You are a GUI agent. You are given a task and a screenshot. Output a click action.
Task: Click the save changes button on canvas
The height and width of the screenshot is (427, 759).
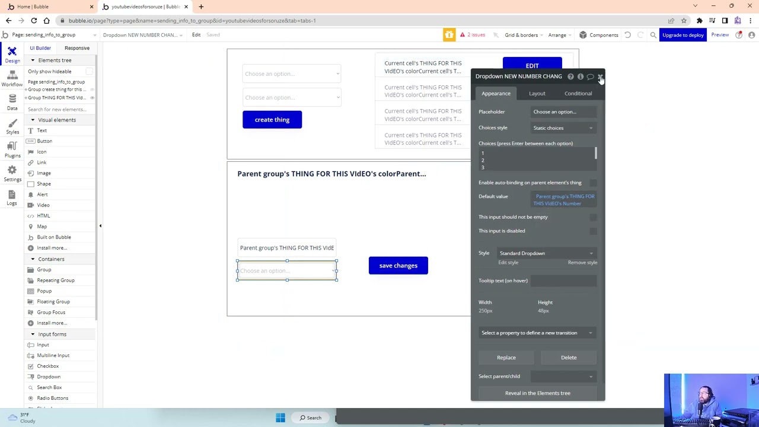click(x=398, y=266)
